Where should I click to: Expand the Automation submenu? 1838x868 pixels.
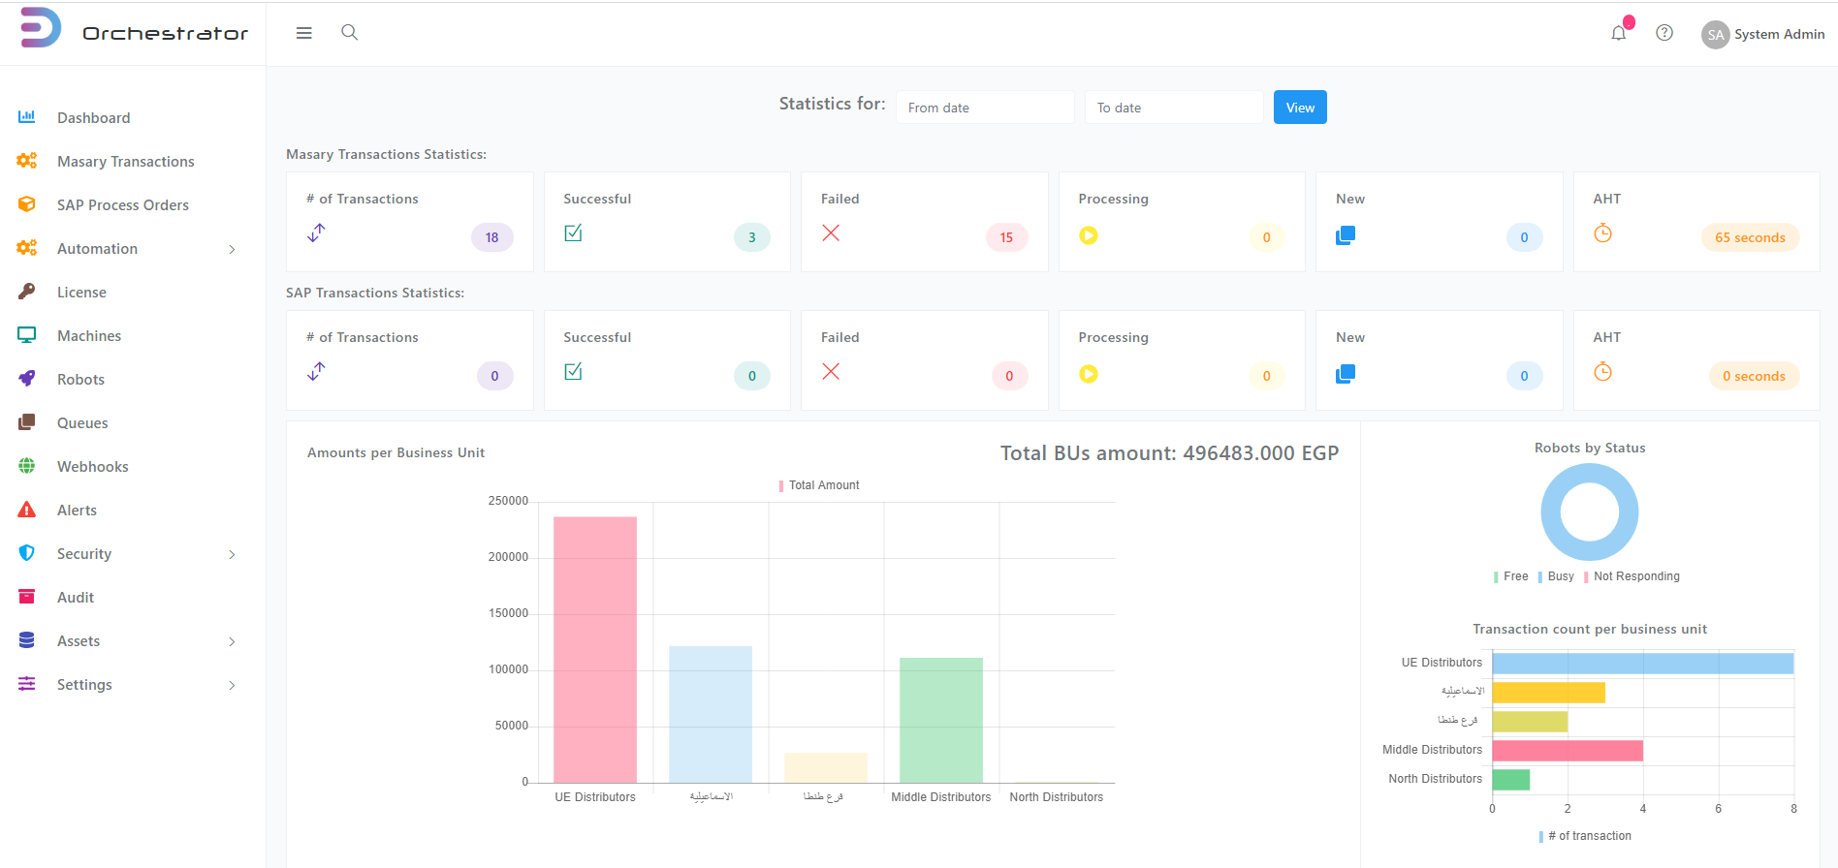click(232, 249)
